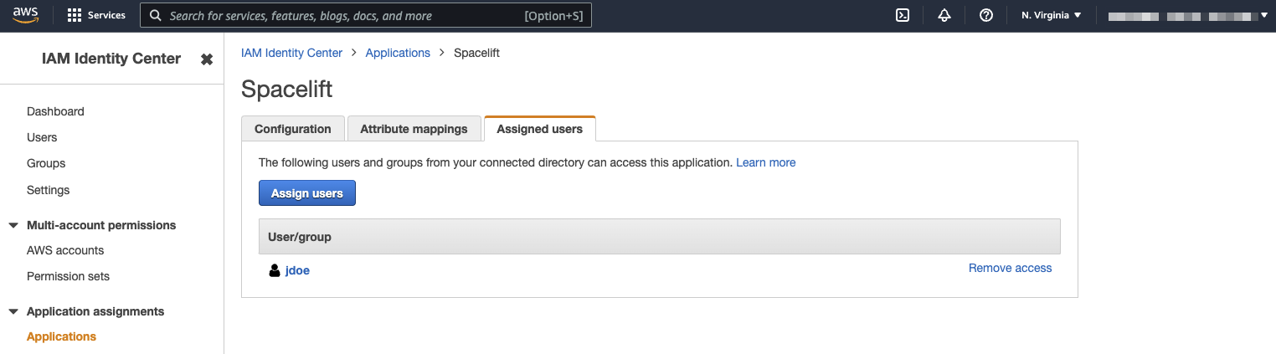
Task: Remove access for jdoe
Action: (1010, 268)
